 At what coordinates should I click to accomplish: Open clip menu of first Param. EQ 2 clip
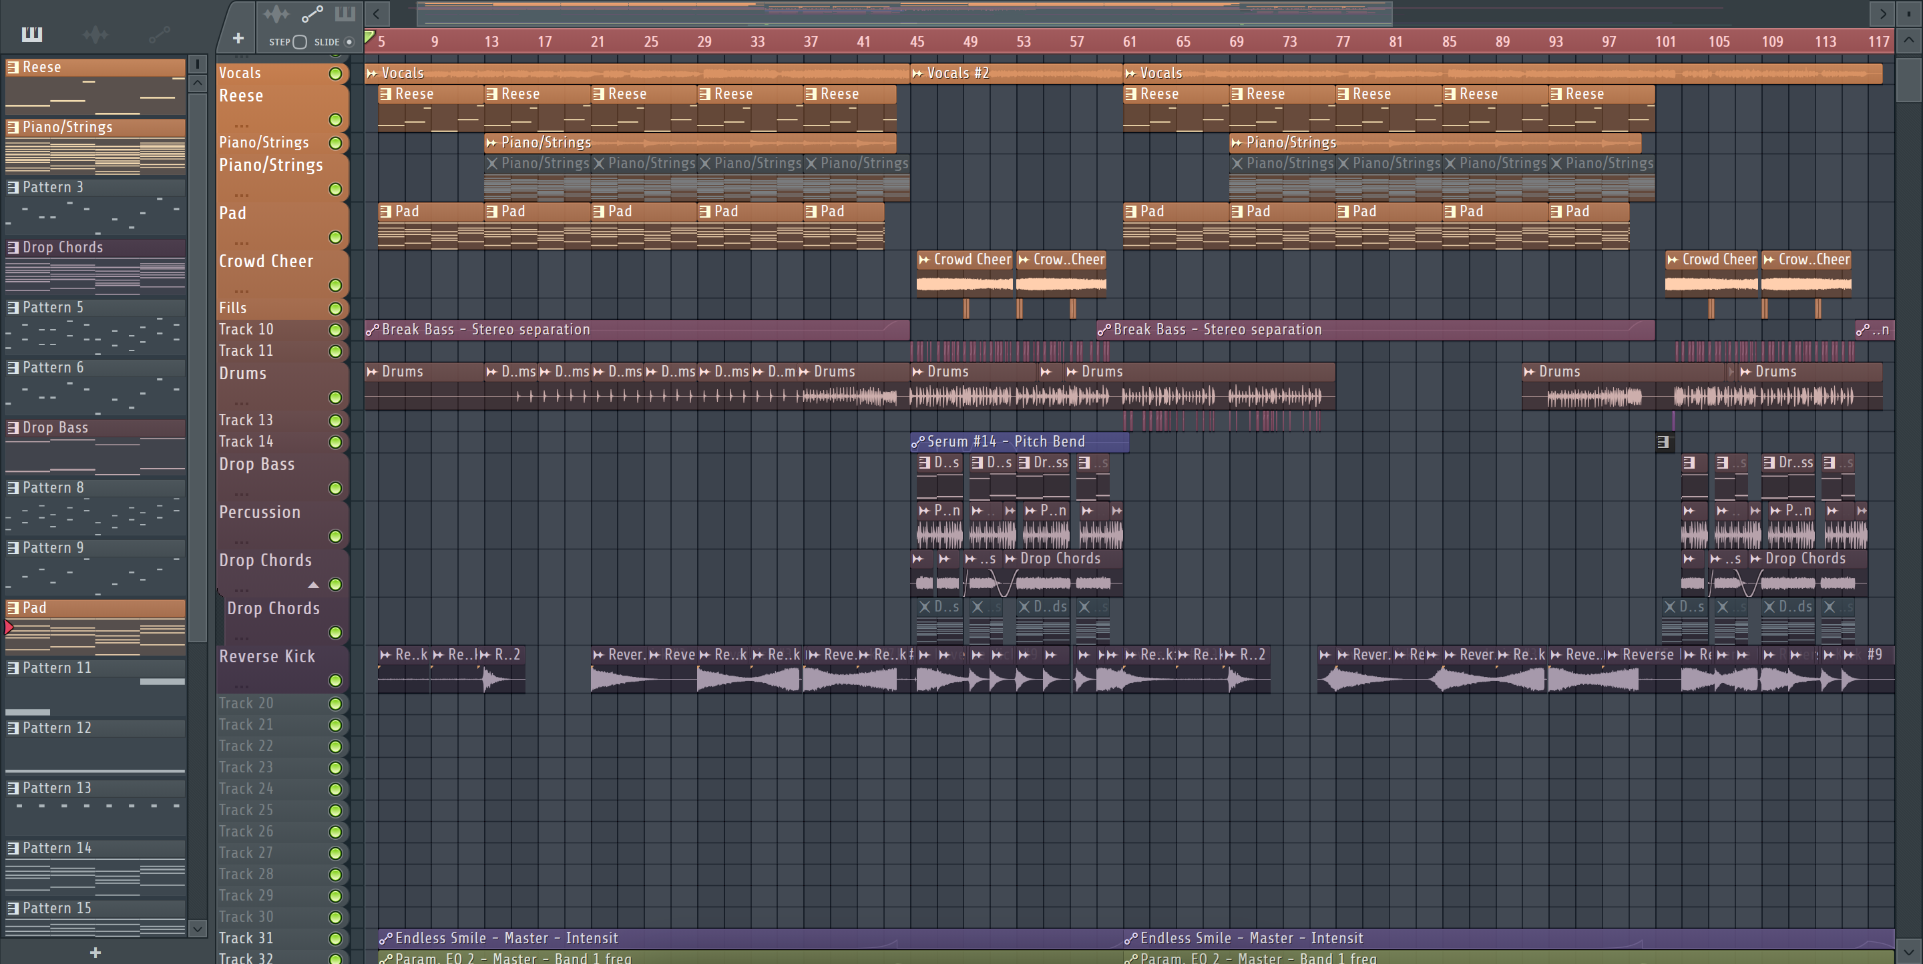pyautogui.click(x=386, y=958)
